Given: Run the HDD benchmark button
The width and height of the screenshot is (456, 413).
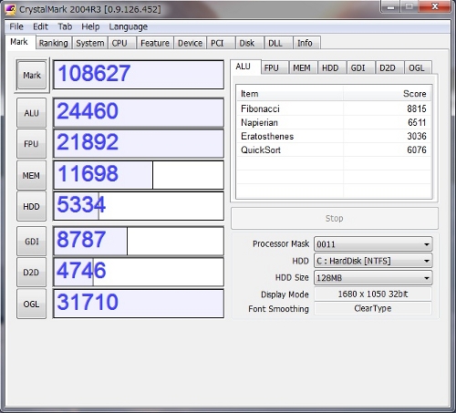Looking at the screenshot, I should pyautogui.click(x=32, y=206).
